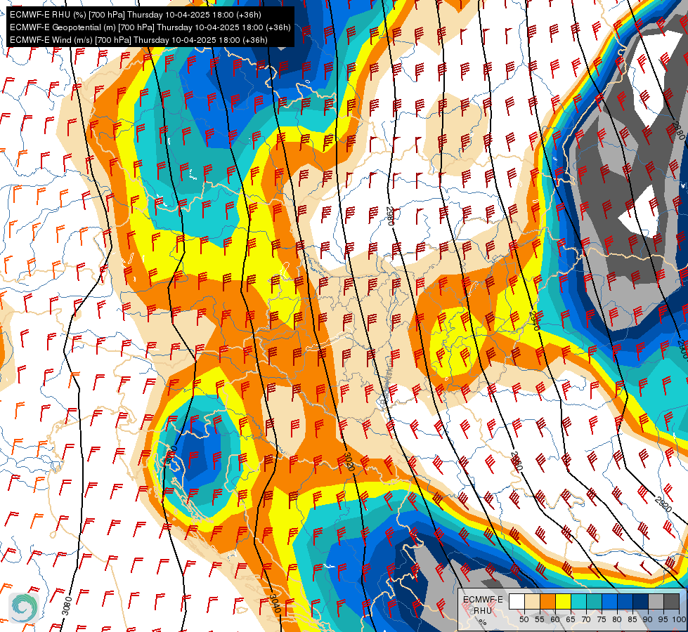Click legend tick label '60'
Image resolution: width=688 pixels, height=632 pixels.
coord(555,619)
